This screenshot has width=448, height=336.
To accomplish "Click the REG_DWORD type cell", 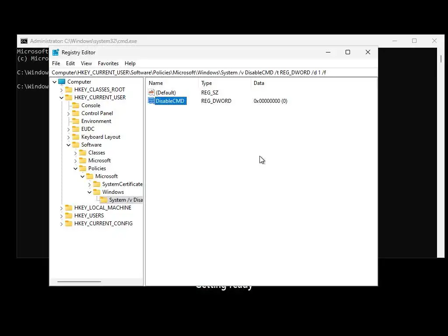I will point(216,101).
